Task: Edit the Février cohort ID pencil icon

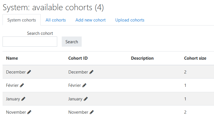Action: pos(84,85)
